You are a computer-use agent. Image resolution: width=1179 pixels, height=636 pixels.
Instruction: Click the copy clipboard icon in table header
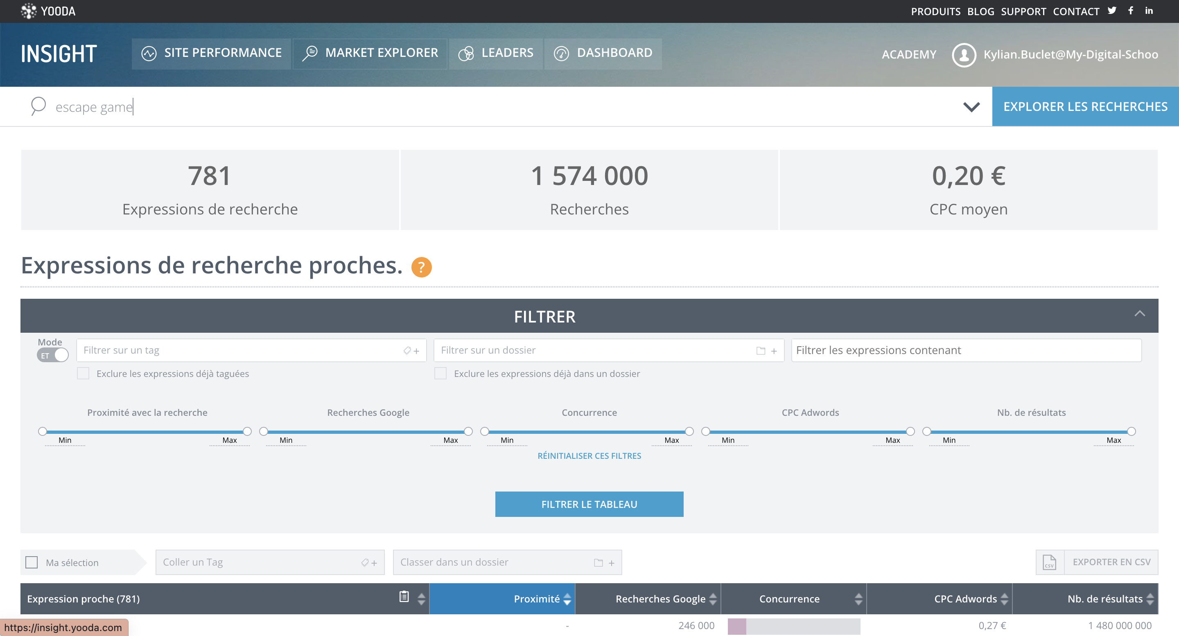404,597
